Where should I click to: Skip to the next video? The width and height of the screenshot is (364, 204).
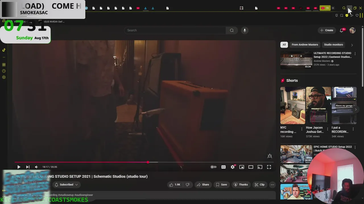point(28,167)
